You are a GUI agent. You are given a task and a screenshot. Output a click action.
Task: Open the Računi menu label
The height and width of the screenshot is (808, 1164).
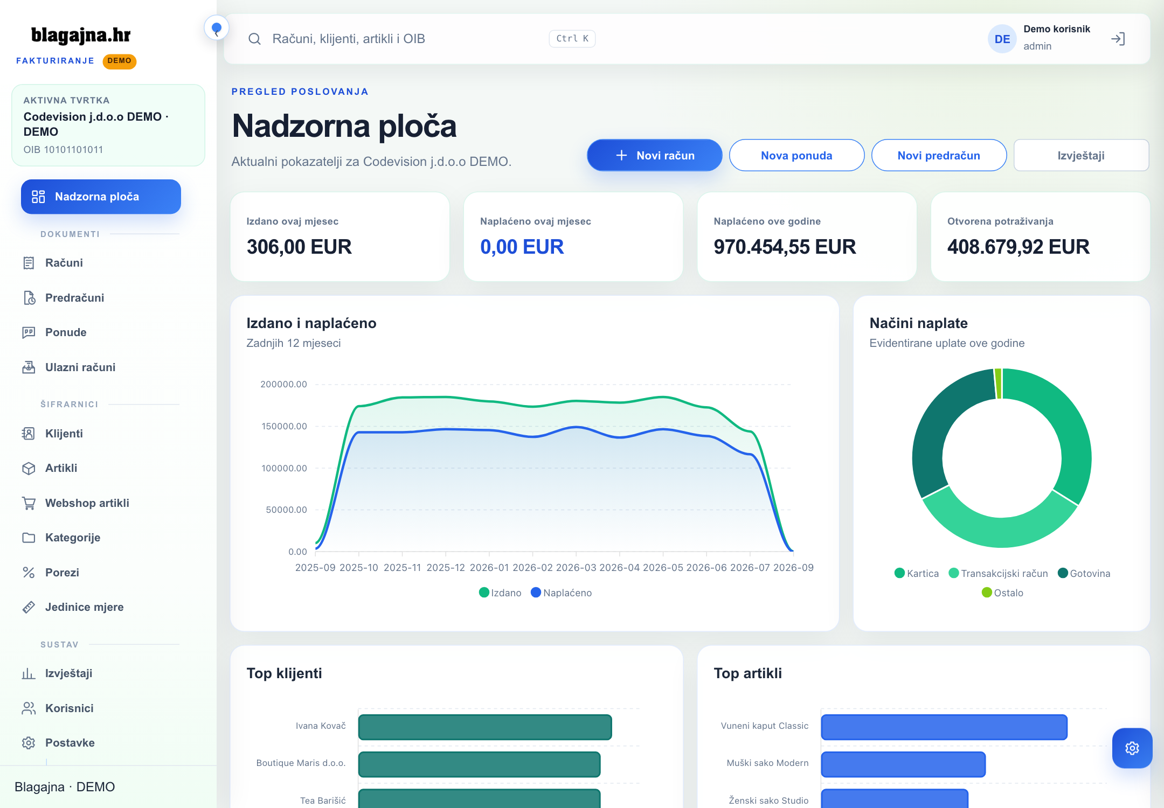pyautogui.click(x=64, y=263)
